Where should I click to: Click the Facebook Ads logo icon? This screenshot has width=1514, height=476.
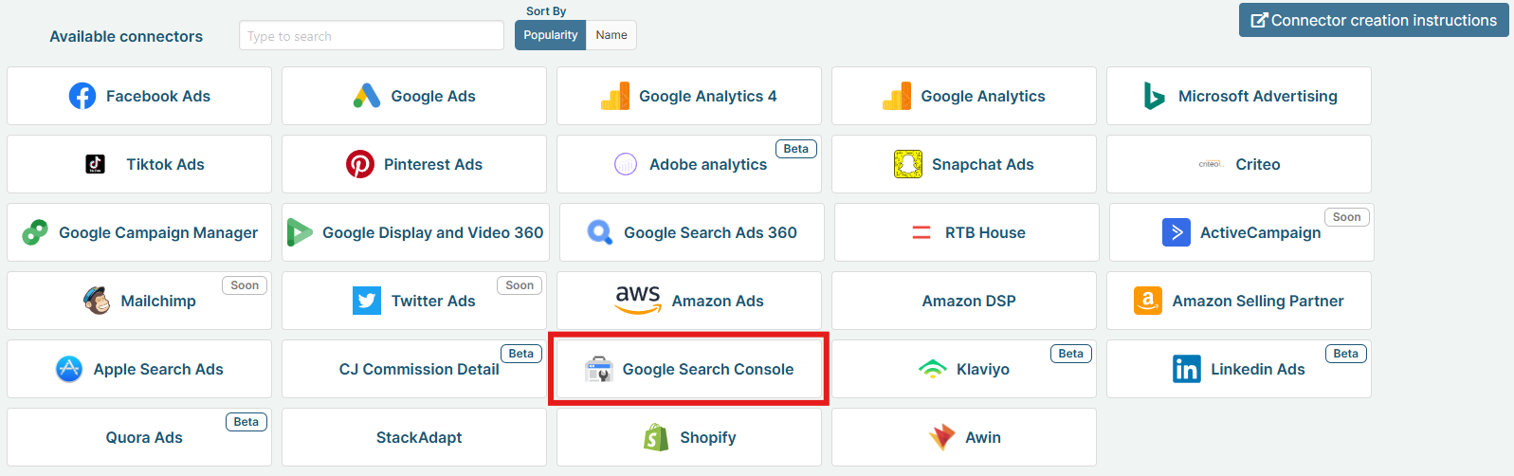[82, 96]
